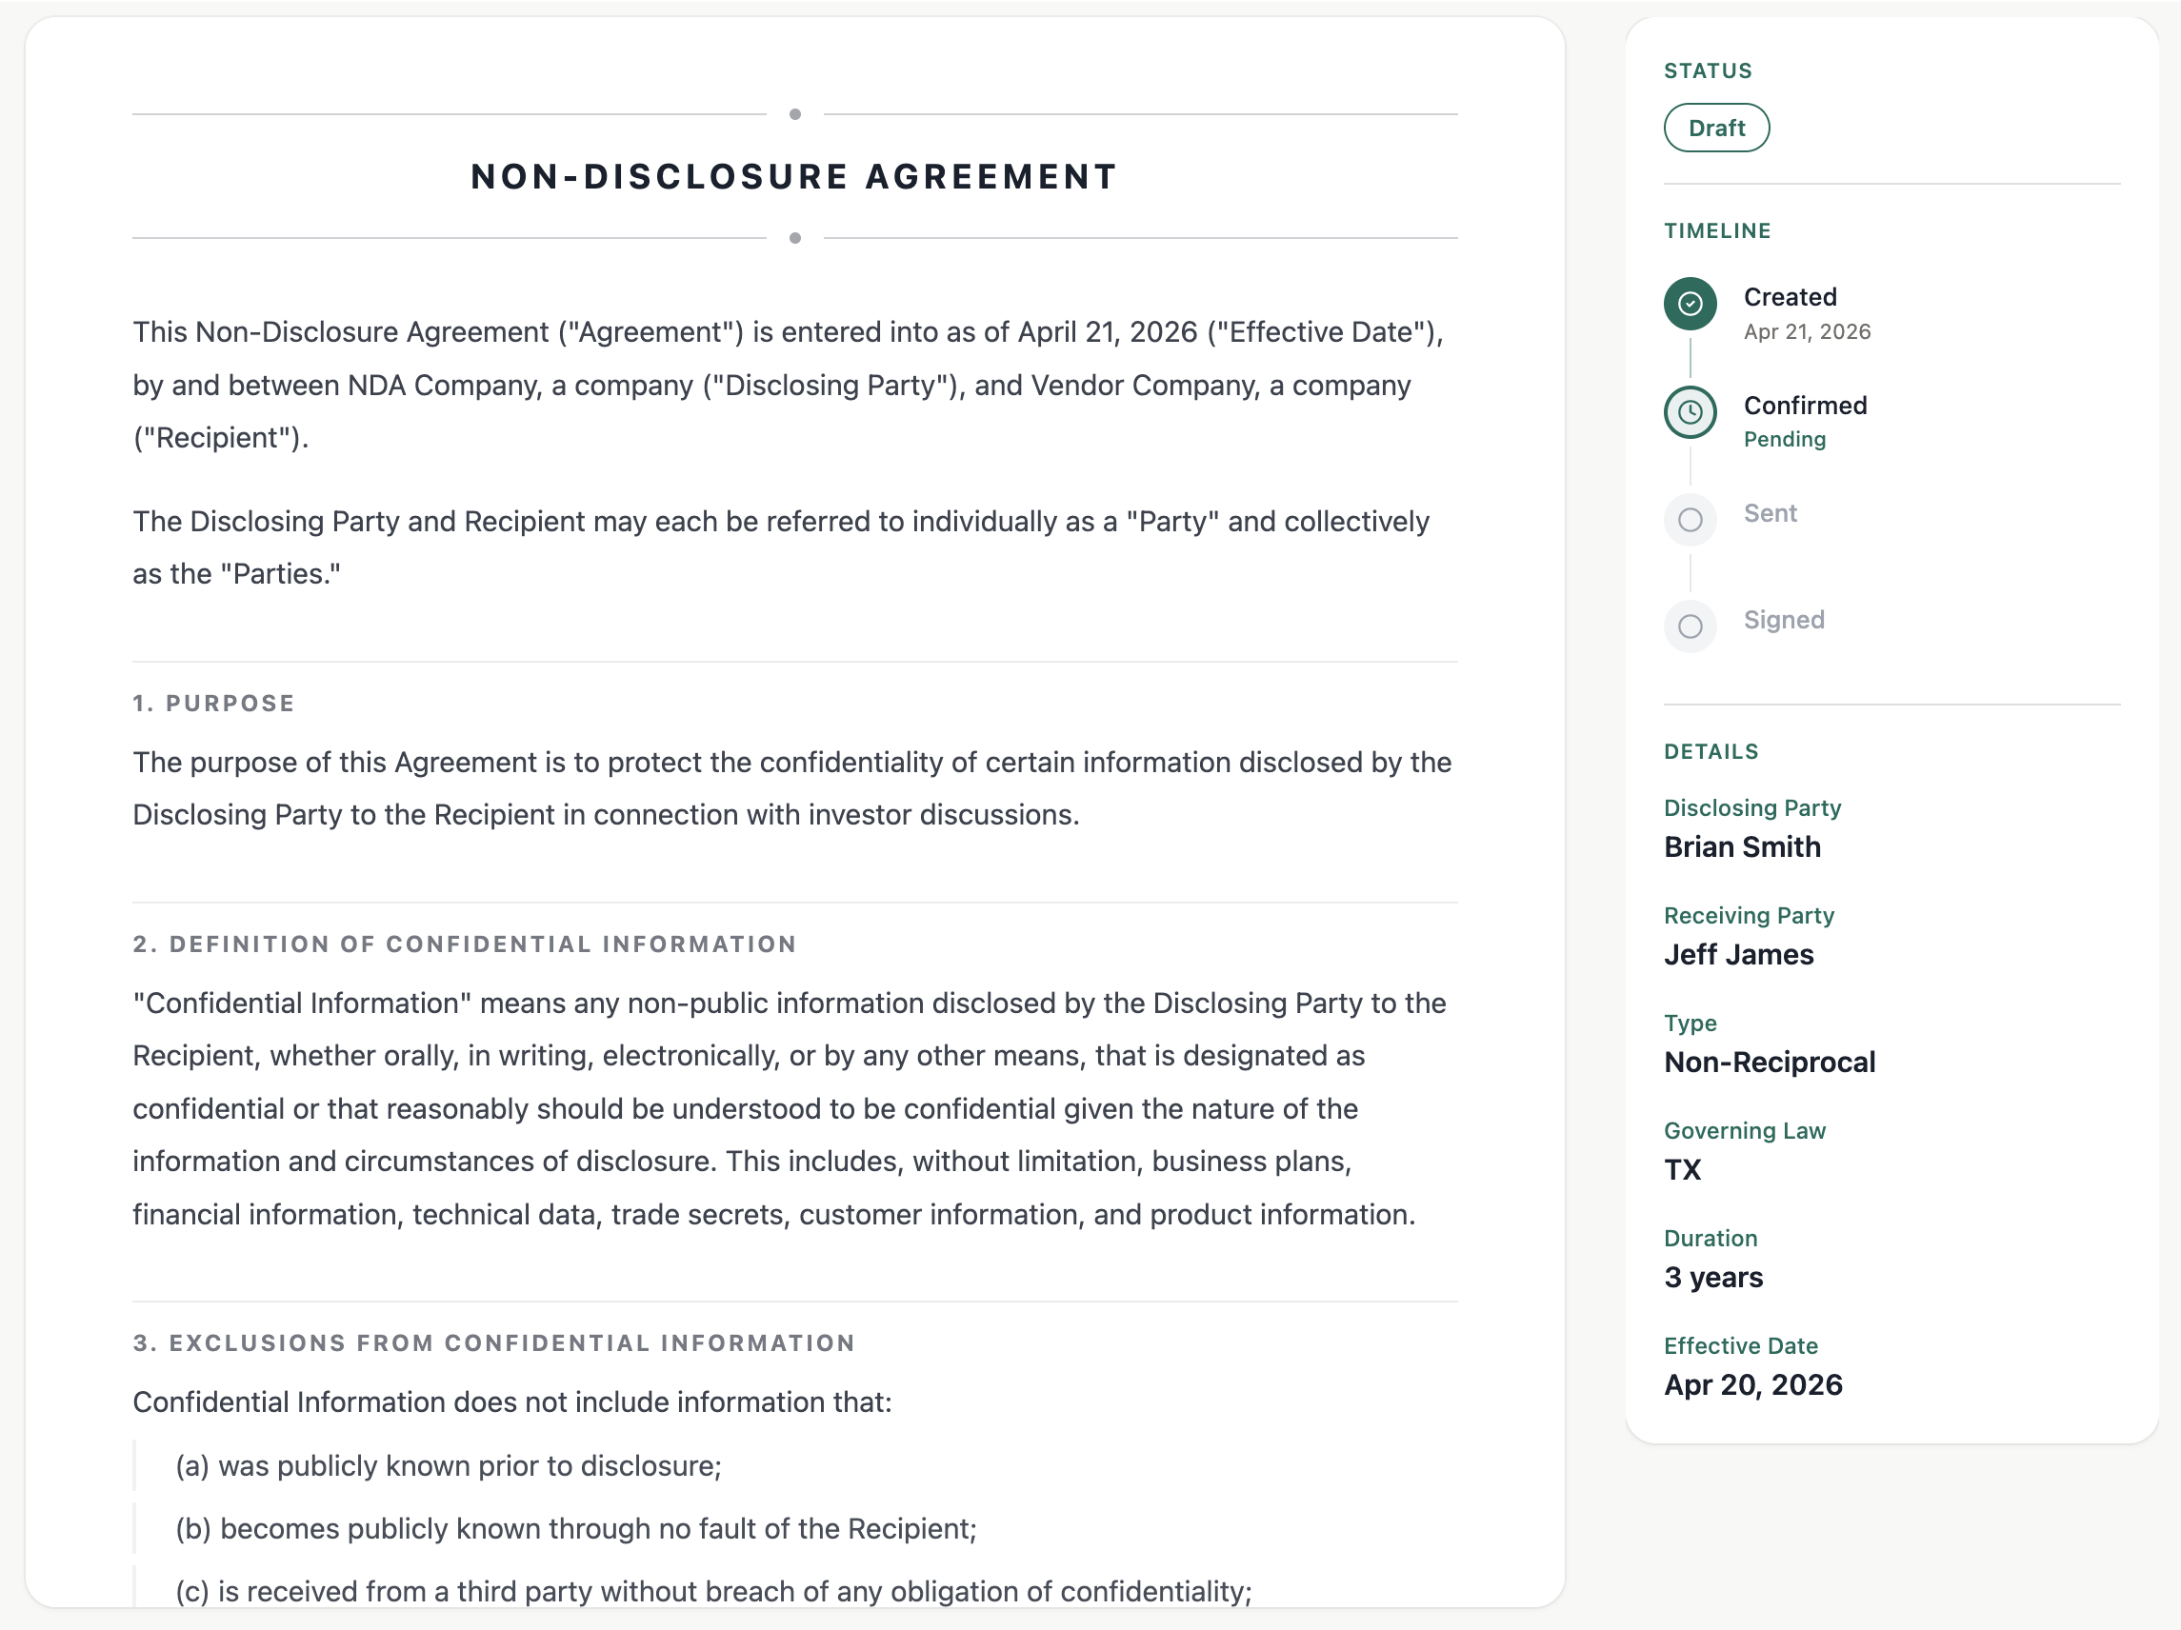Click the Apr 21, 2026 created date

click(1807, 332)
